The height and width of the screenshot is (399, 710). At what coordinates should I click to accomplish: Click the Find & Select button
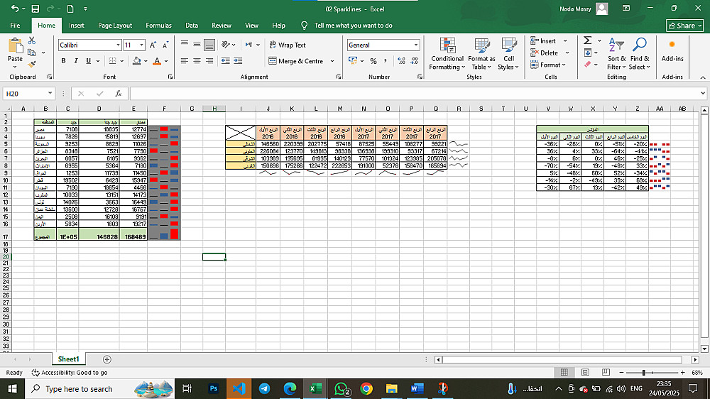pyautogui.click(x=640, y=54)
